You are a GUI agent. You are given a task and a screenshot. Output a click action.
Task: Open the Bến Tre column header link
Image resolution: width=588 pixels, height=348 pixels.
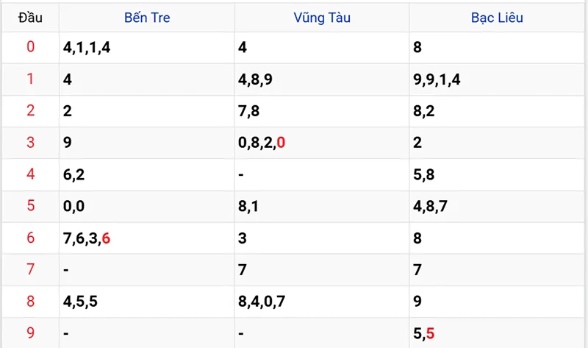pos(146,18)
